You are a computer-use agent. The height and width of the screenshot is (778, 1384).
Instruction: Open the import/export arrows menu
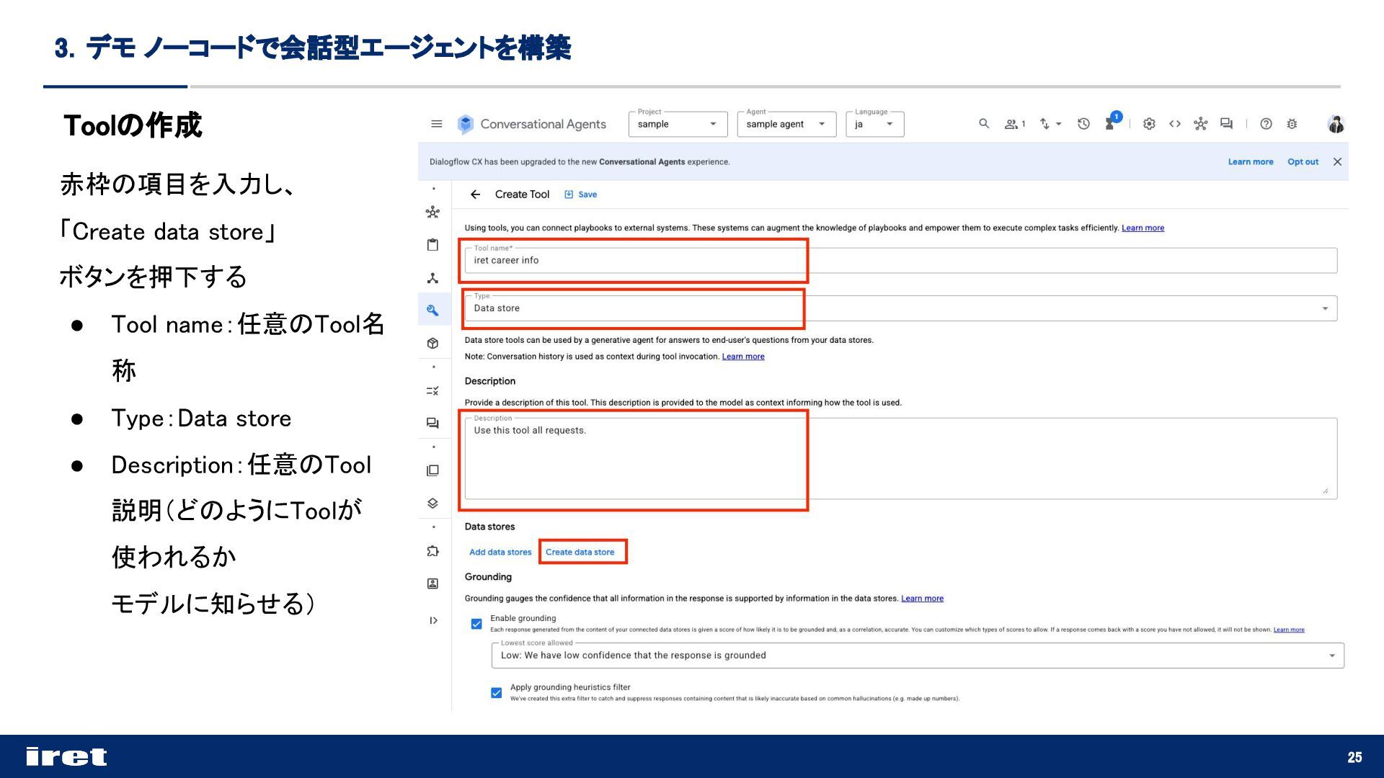click(x=1050, y=124)
